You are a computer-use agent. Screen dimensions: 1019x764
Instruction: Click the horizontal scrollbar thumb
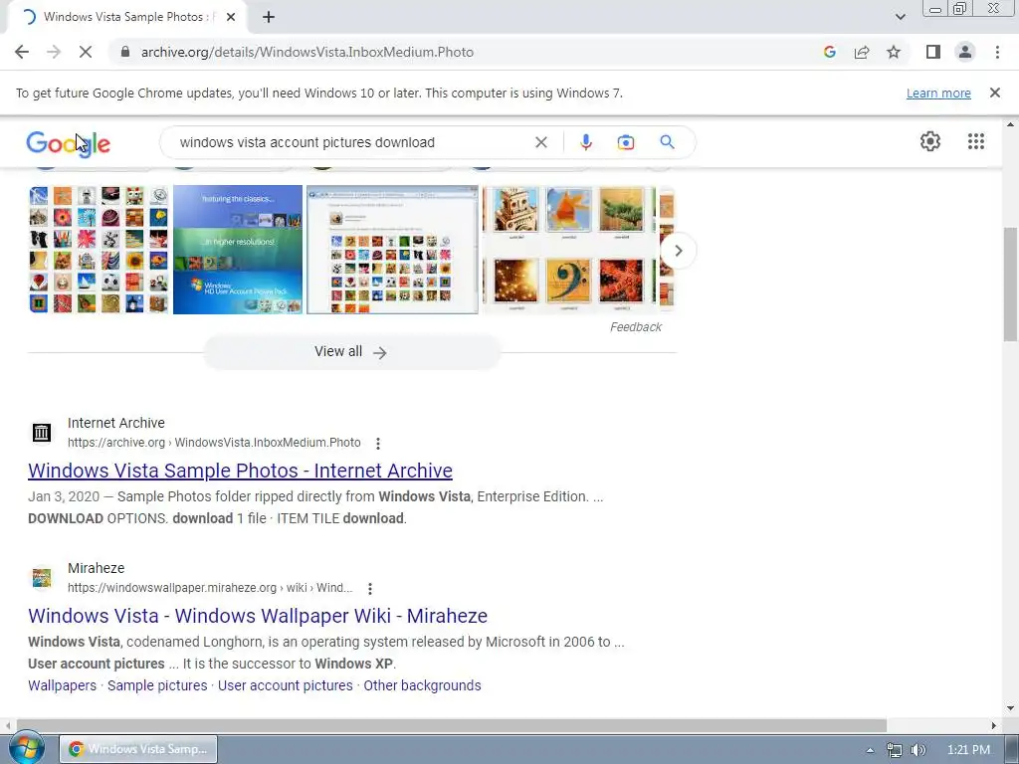click(452, 725)
